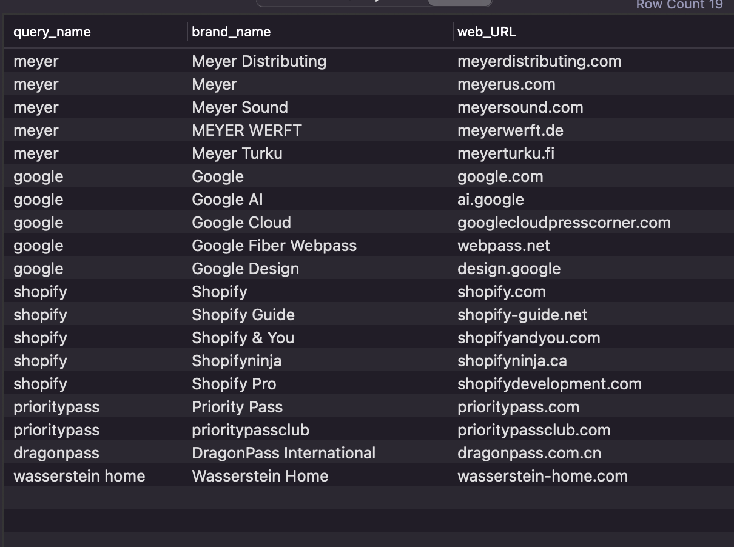734x547 pixels.
Task: Select the Meyer Turku brand cell
Action: coord(237,153)
